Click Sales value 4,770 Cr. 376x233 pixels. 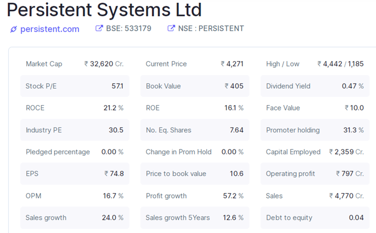point(346,196)
